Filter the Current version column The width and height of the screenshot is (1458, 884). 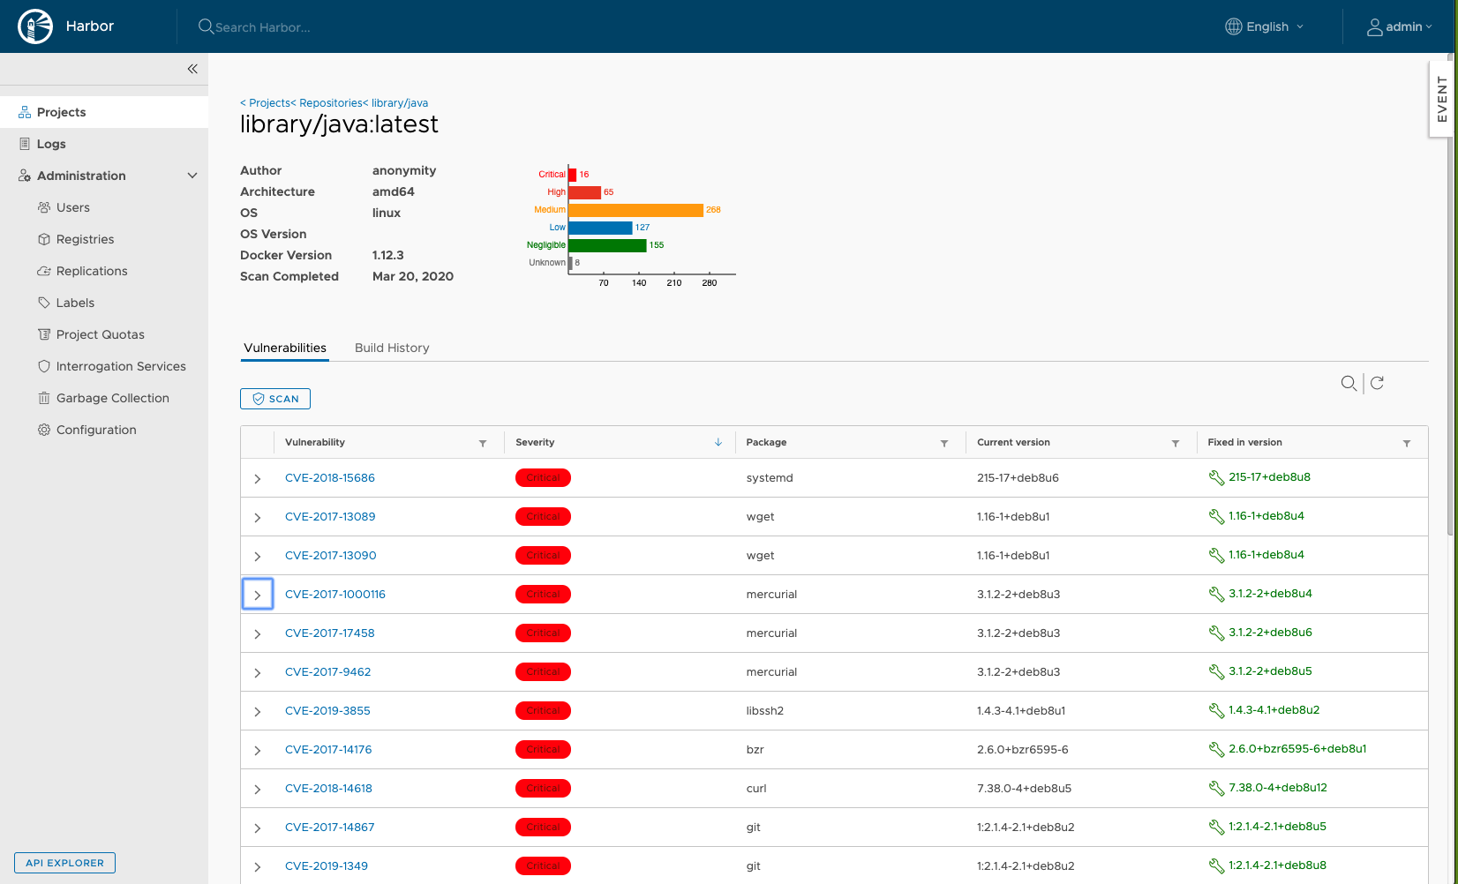(1175, 443)
